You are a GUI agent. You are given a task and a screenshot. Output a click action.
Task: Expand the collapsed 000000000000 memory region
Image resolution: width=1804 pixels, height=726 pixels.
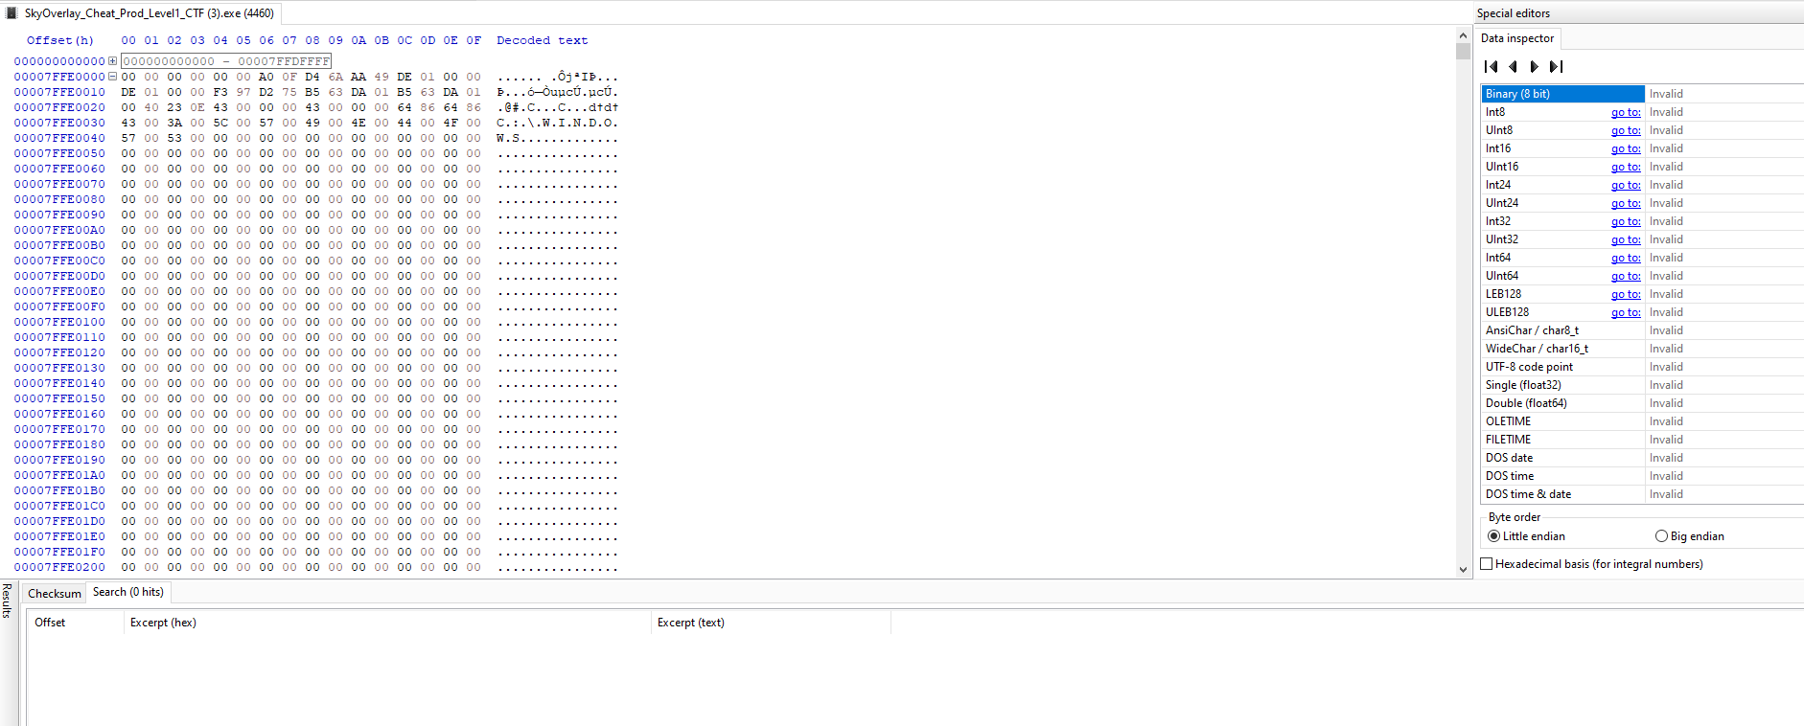(112, 61)
